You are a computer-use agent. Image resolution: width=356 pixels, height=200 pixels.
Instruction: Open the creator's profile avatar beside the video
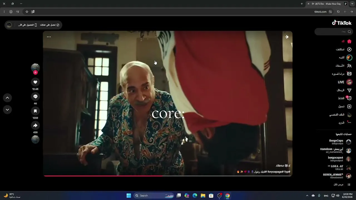tap(35, 67)
